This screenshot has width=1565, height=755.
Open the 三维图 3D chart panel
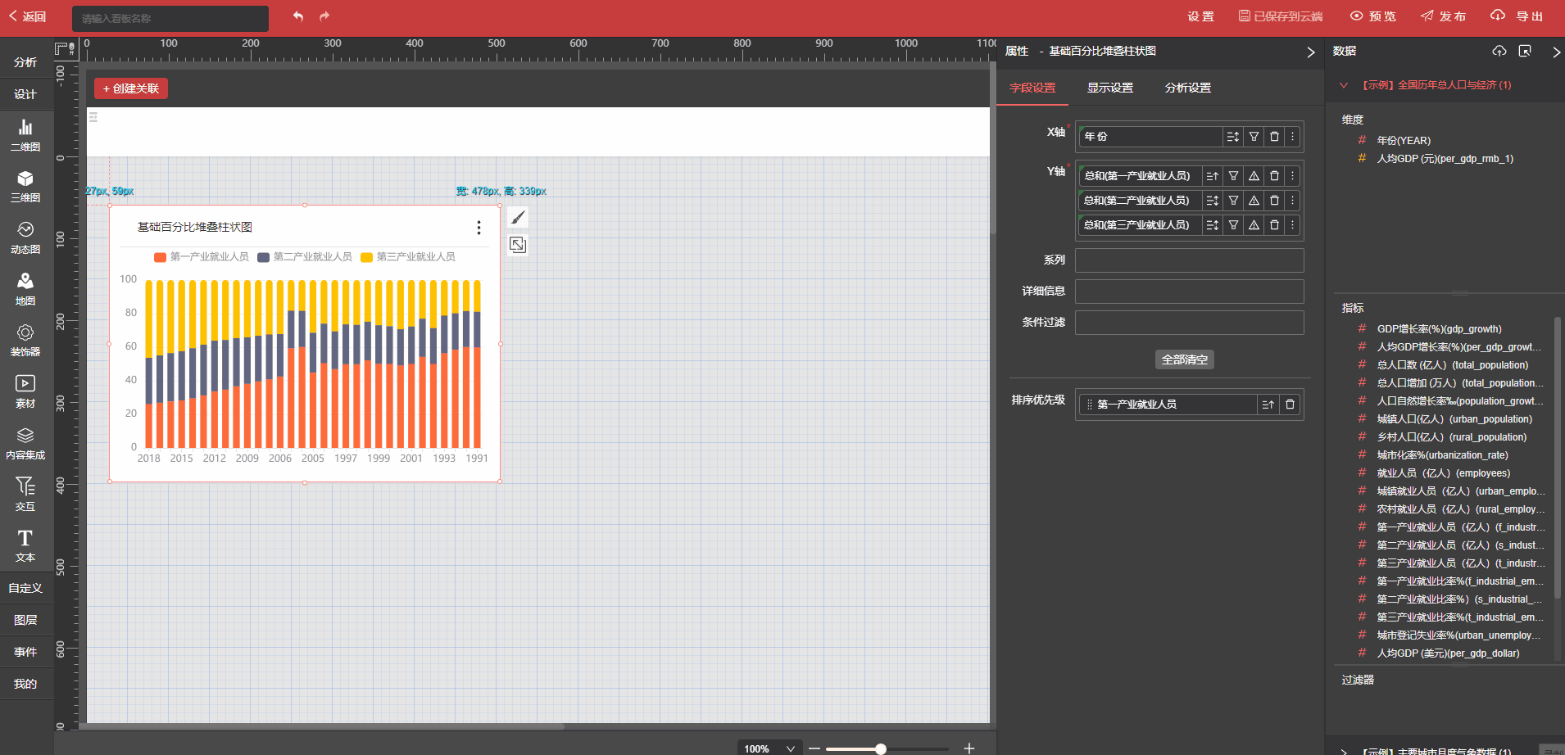pos(25,186)
